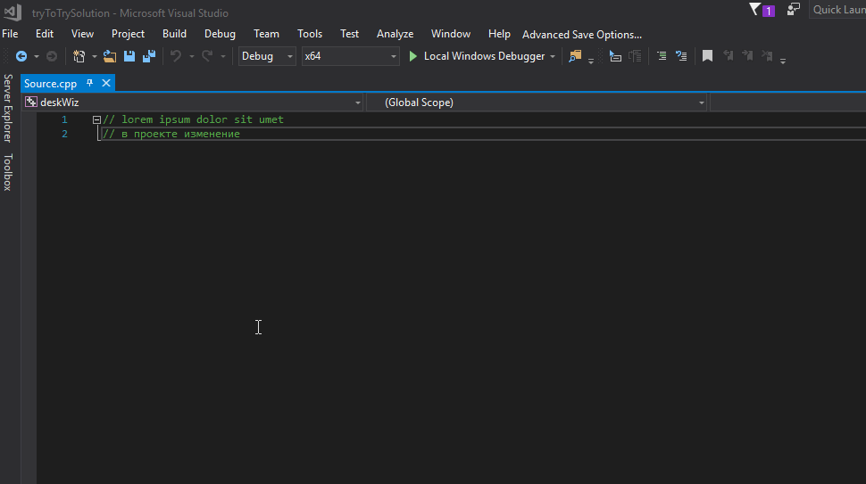The image size is (866, 484).
Task: Open the (Global Scope) dropdown
Action: click(x=537, y=103)
